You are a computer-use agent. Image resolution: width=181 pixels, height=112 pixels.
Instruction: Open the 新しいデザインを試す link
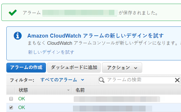[51, 52]
